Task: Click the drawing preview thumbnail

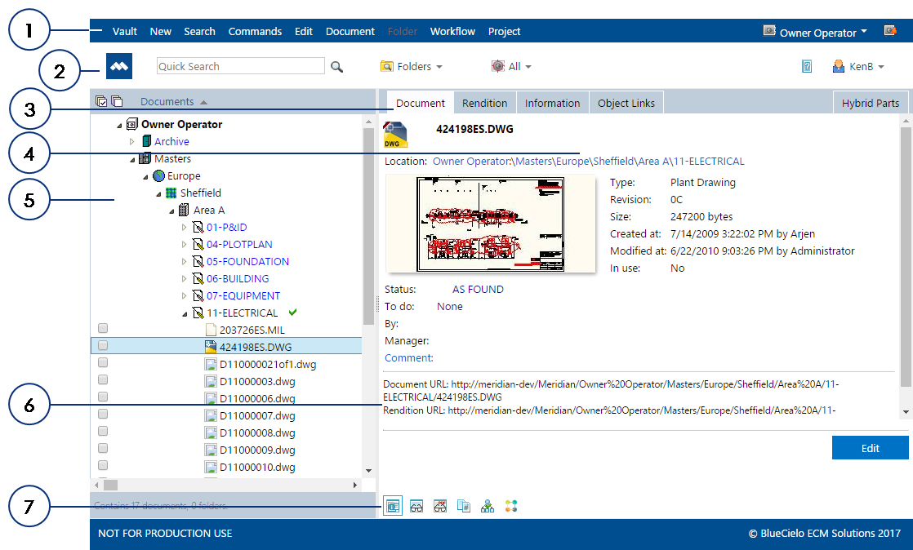Action: 490,224
